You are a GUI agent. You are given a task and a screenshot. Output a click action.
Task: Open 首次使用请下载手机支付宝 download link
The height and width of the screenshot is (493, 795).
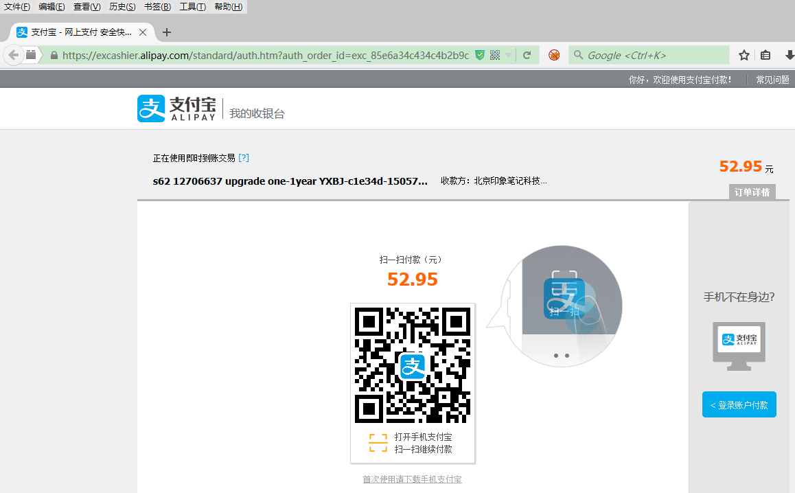click(x=412, y=479)
